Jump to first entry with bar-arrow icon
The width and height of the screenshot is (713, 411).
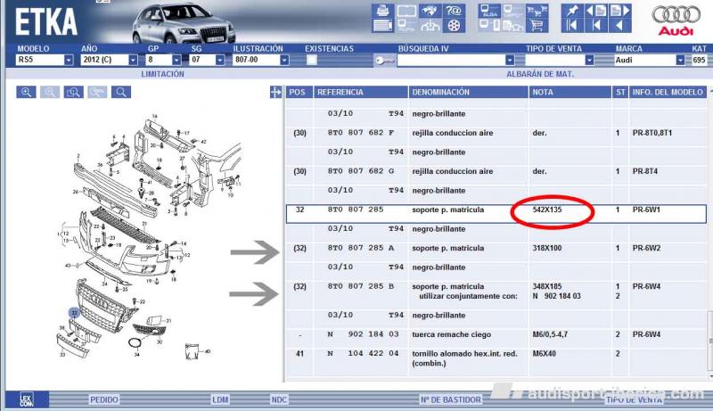572,26
